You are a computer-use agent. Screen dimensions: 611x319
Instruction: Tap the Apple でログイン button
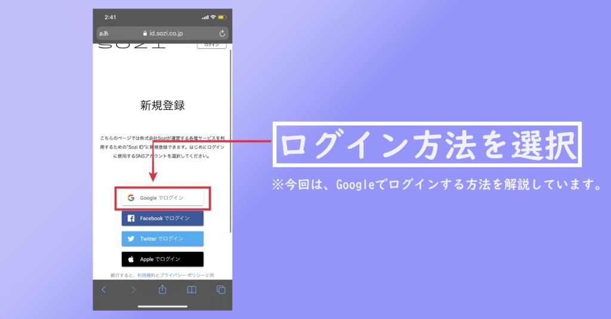click(162, 259)
